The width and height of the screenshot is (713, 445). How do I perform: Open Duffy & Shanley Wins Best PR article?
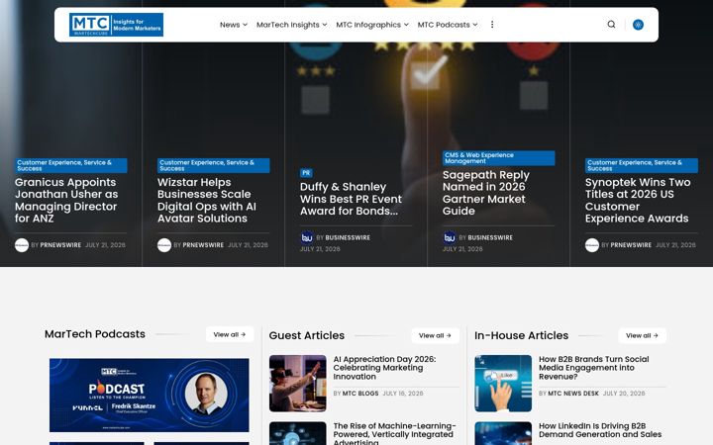(351, 199)
